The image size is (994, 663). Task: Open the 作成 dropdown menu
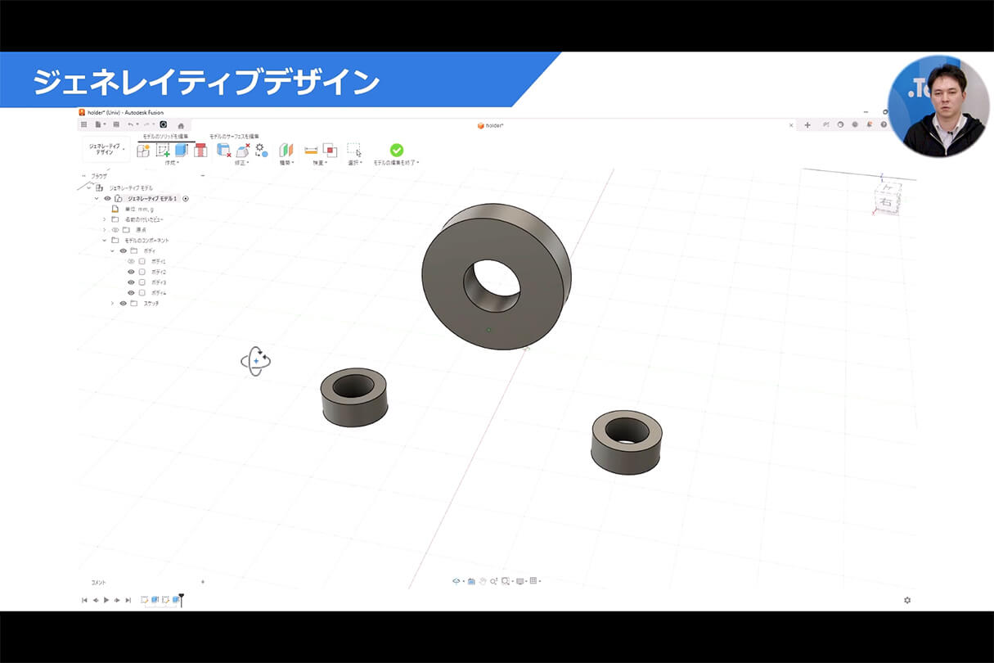(172, 162)
